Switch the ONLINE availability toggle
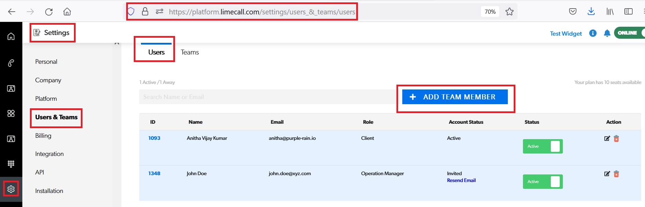Viewport: 645px width, 207px height. pyautogui.click(x=630, y=33)
